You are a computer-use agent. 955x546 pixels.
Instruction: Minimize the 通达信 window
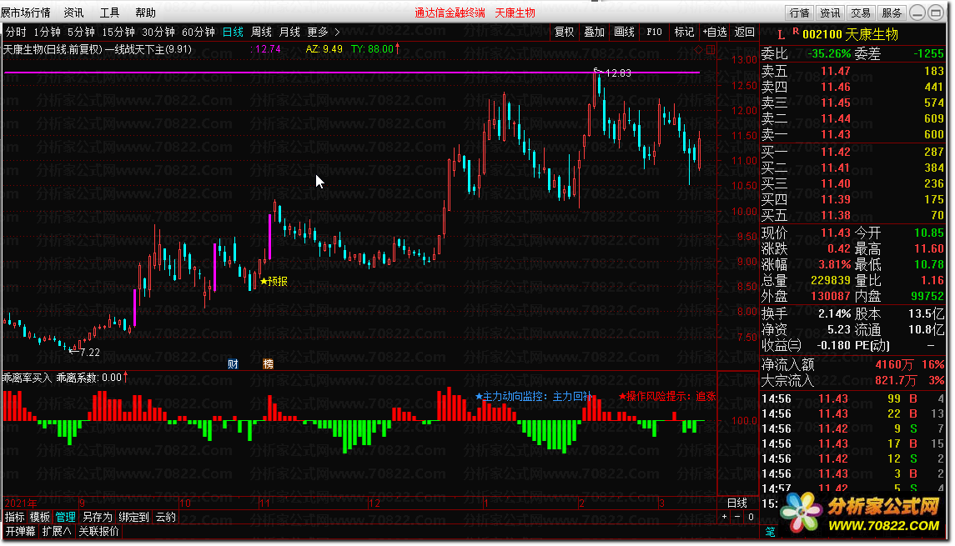coord(917,13)
